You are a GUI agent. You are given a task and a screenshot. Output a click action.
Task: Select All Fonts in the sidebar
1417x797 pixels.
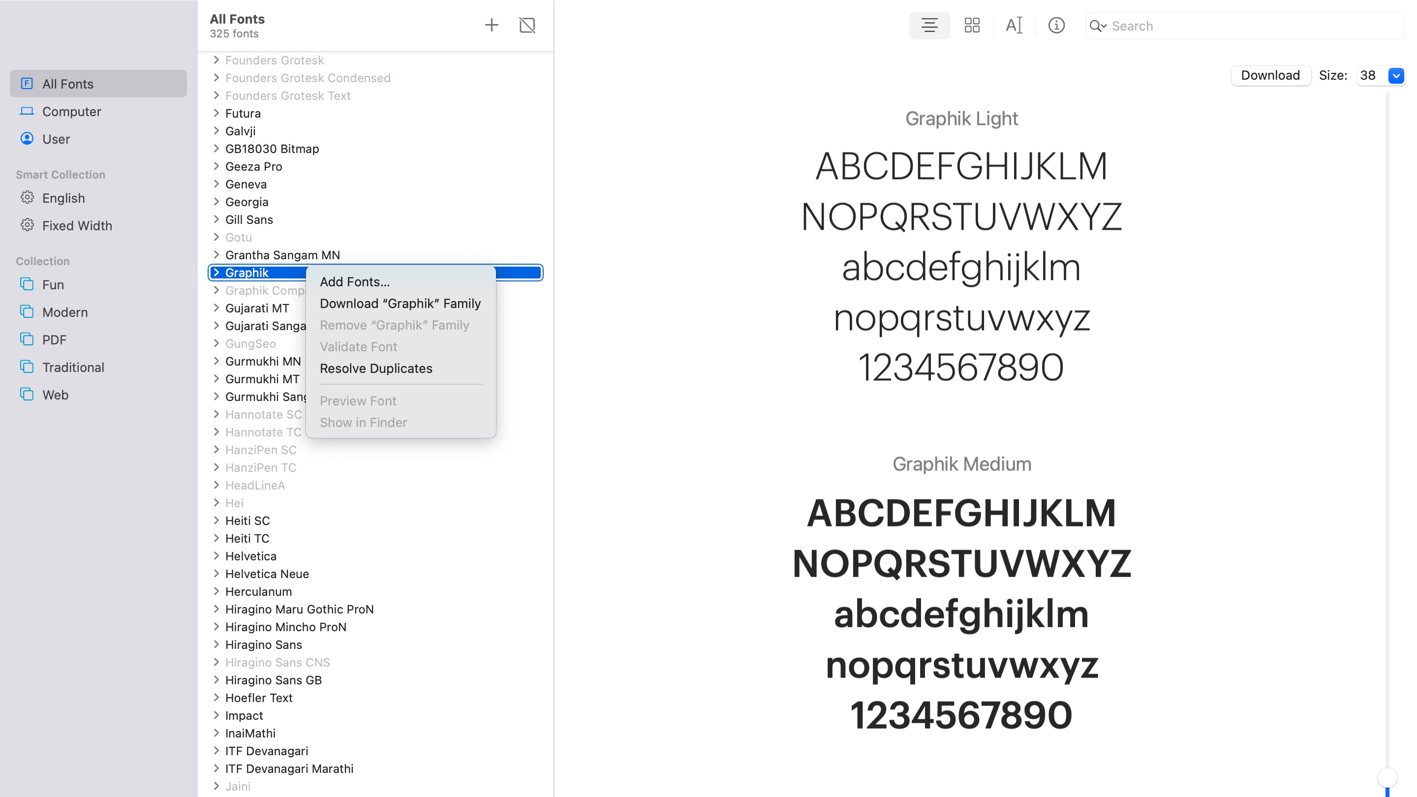tap(98, 84)
